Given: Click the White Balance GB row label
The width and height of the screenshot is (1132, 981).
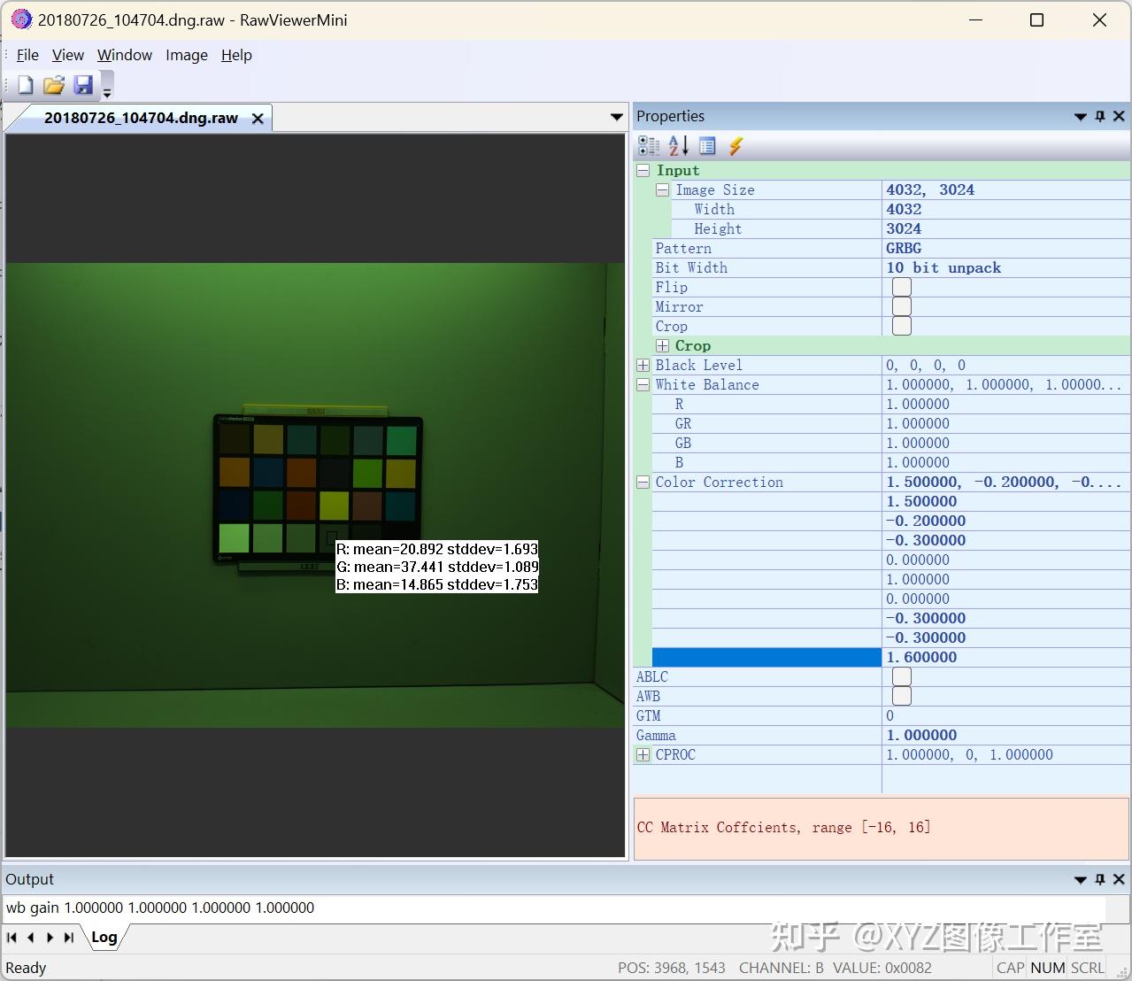Looking at the screenshot, I should click(683, 443).
